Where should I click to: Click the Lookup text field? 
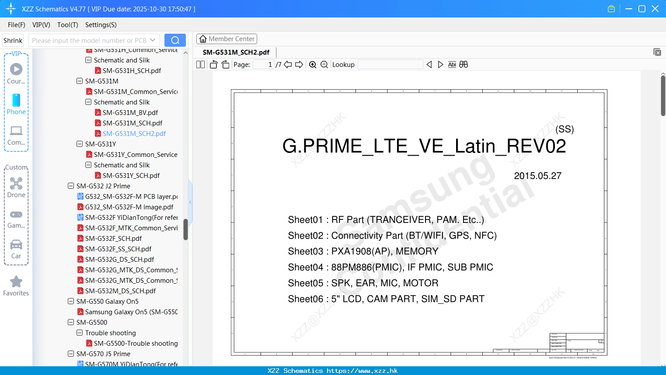pos(391,64)
